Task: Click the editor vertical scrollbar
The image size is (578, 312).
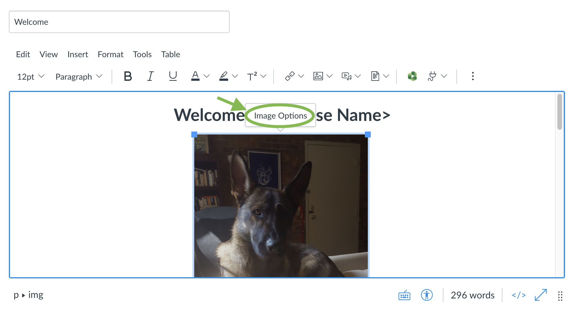Action: tap(559, 112)
